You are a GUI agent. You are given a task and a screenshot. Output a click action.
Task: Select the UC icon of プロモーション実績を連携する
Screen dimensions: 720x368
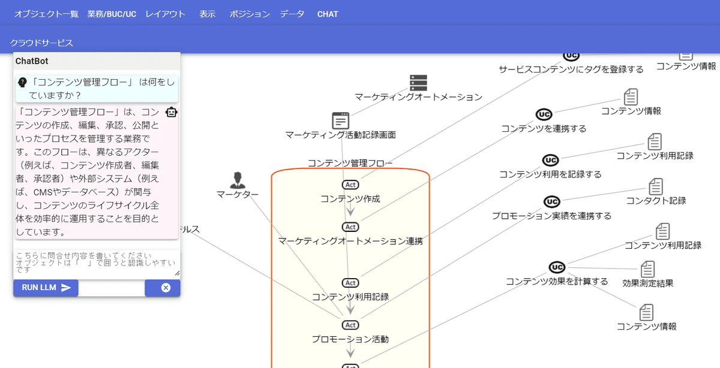552,201
